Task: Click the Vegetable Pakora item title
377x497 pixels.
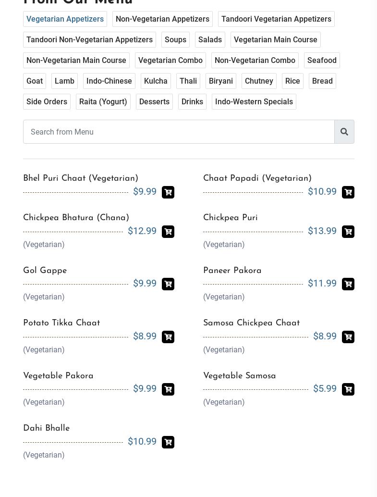Action: tap(58, 376)
